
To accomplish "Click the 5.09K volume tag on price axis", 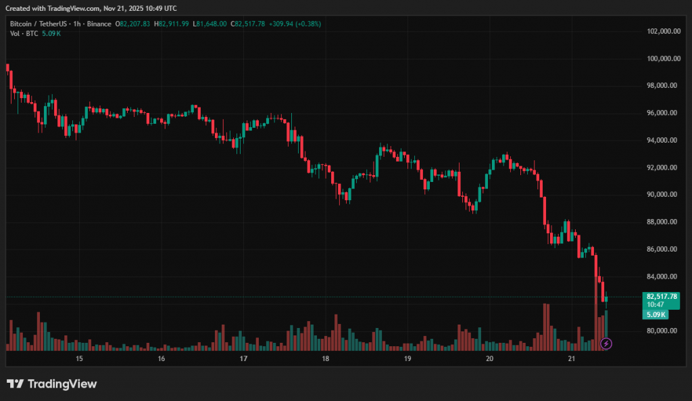I will (656, 314).
